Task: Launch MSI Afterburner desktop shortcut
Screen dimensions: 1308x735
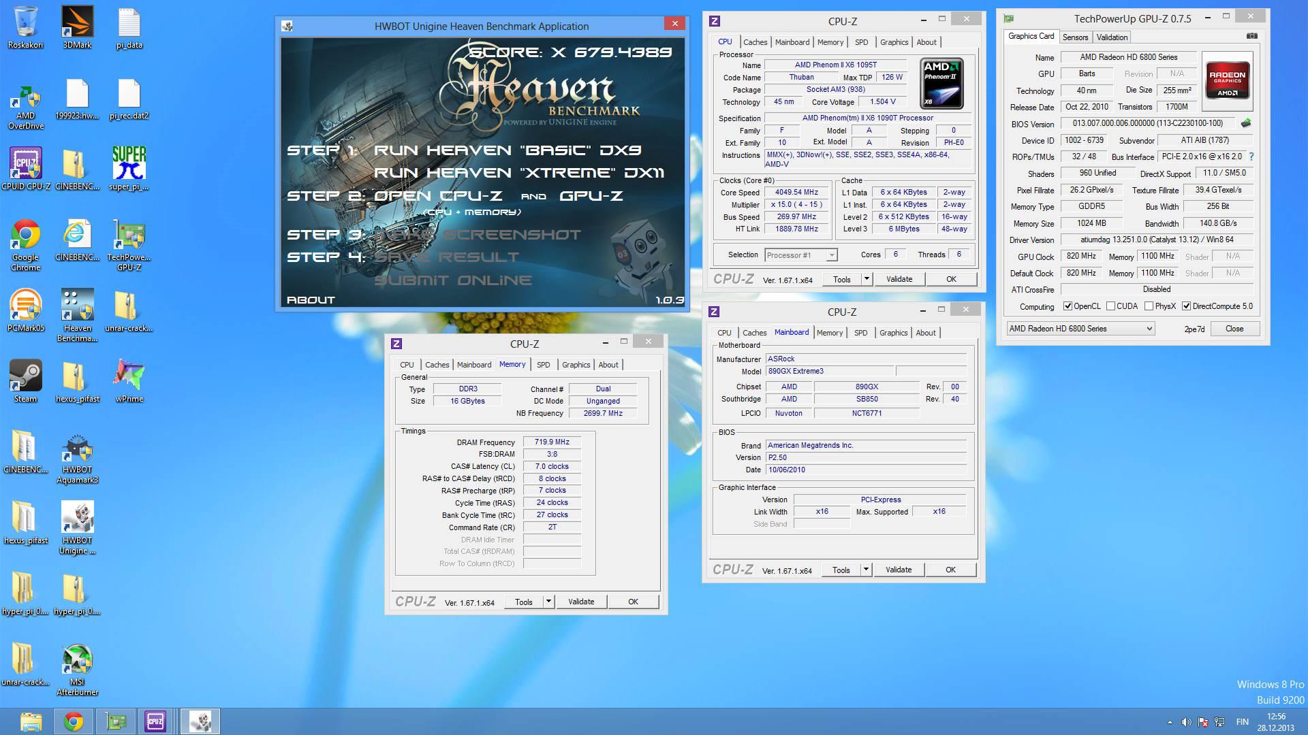Action: point(77,670)
